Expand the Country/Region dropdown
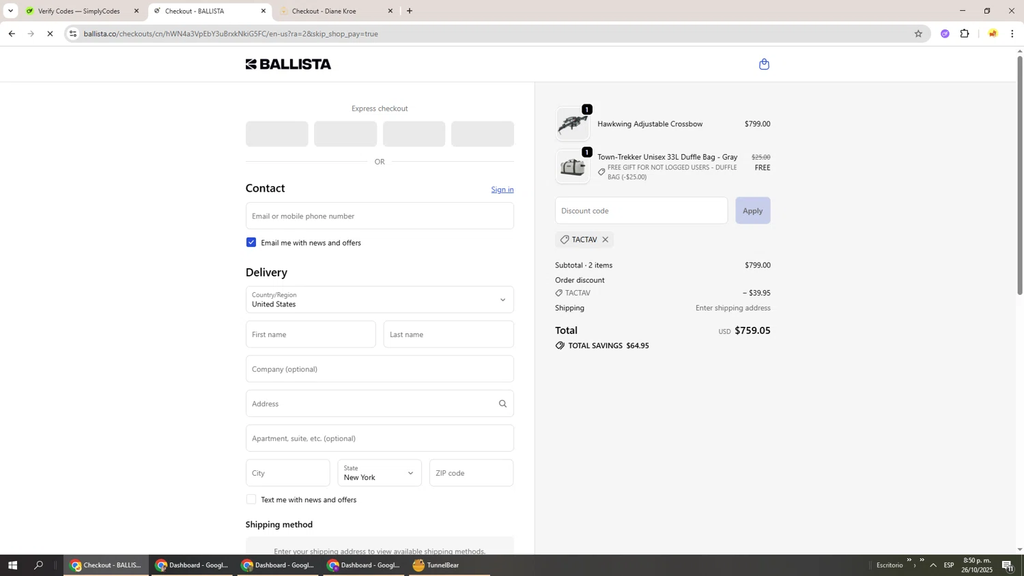Screen dimensions: 1024x576 (x=380, y=300)
